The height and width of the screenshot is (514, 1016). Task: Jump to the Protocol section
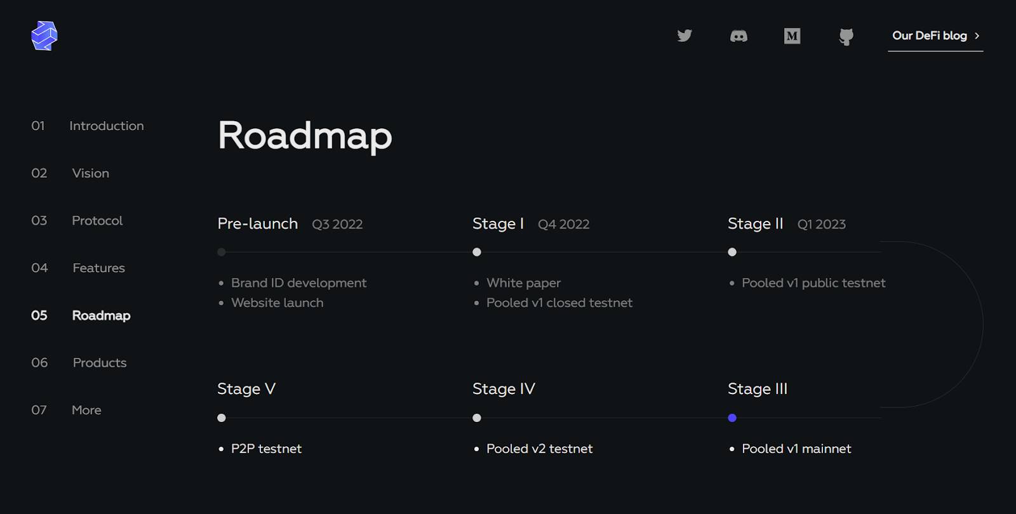[x=97, y=220]
